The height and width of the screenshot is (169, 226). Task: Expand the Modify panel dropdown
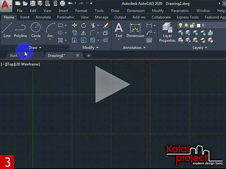[x=91, y=48]
